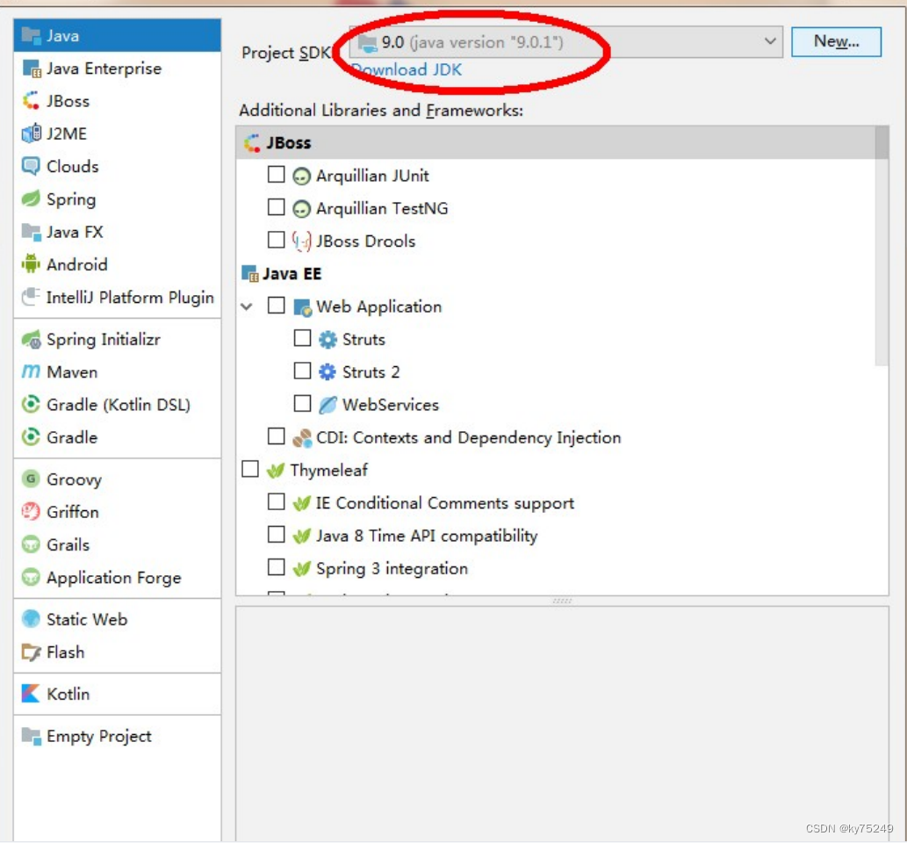
Task: Select the Java FX folder icon
Action: pos(32,232)
